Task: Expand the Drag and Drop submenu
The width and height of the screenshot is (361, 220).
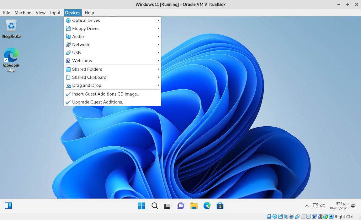Action: pyautogui.click(x=86, y=85)
